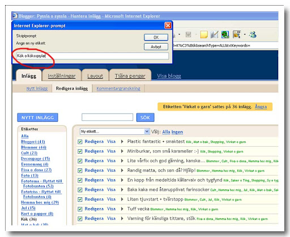Filter by Hemma hos mig (29) label

pyautogui.click(x=40, y=202)
